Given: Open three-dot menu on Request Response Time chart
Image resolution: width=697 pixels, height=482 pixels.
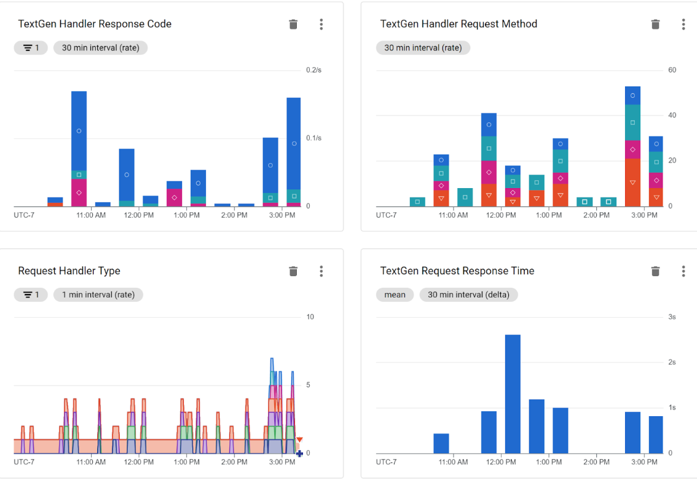Looking at the screenshot, I should [x=683, y=271].
